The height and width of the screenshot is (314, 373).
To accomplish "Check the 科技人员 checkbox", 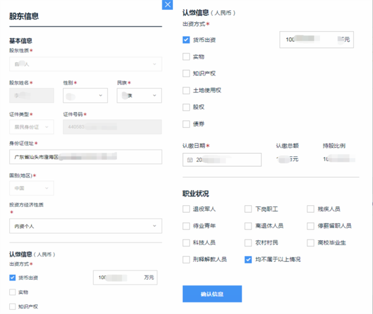I will coord(186,243).
